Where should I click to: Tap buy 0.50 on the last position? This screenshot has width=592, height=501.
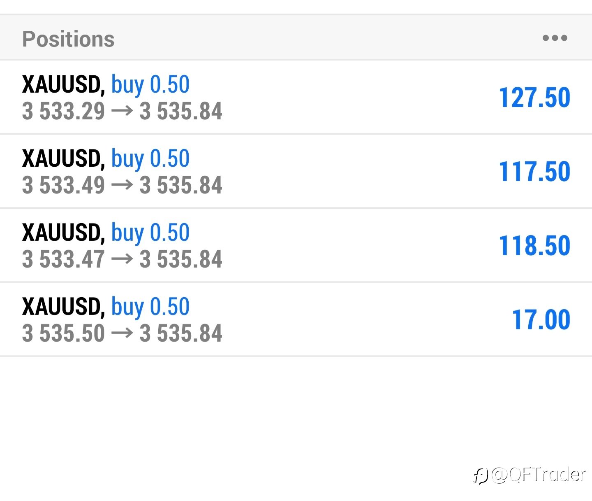[x=150, y=308]
